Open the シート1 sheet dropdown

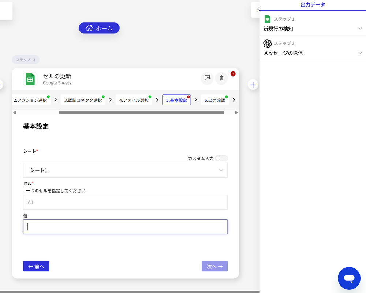point(125,170)
